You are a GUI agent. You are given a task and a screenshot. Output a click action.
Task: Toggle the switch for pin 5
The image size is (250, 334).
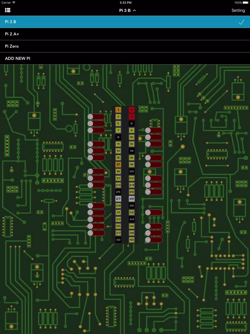pyautogui.click(x=96, y=123)
